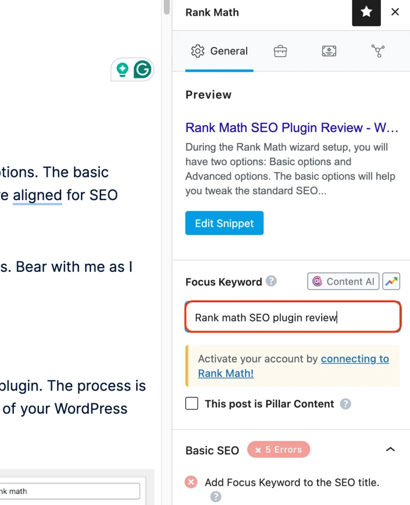Image resolution: width=410 pixels, height=505 pixels.
Task: Open the Advanced toolbox tab in Rank Math
Action: tap(280, 51)
